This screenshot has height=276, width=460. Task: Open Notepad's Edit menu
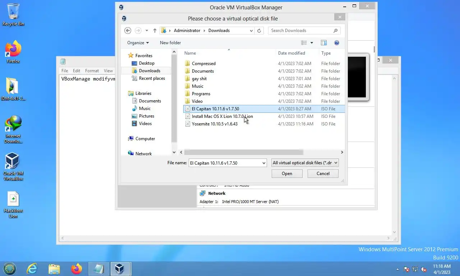[77, 71]
